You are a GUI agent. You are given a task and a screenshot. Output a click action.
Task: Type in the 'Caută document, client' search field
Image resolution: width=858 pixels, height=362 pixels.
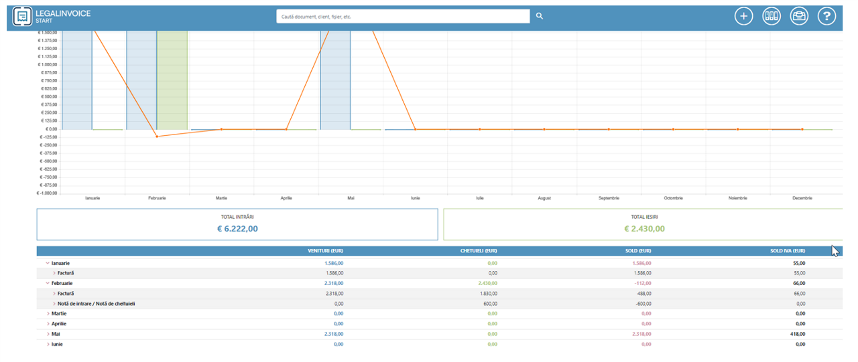click(x=402, y=16)
